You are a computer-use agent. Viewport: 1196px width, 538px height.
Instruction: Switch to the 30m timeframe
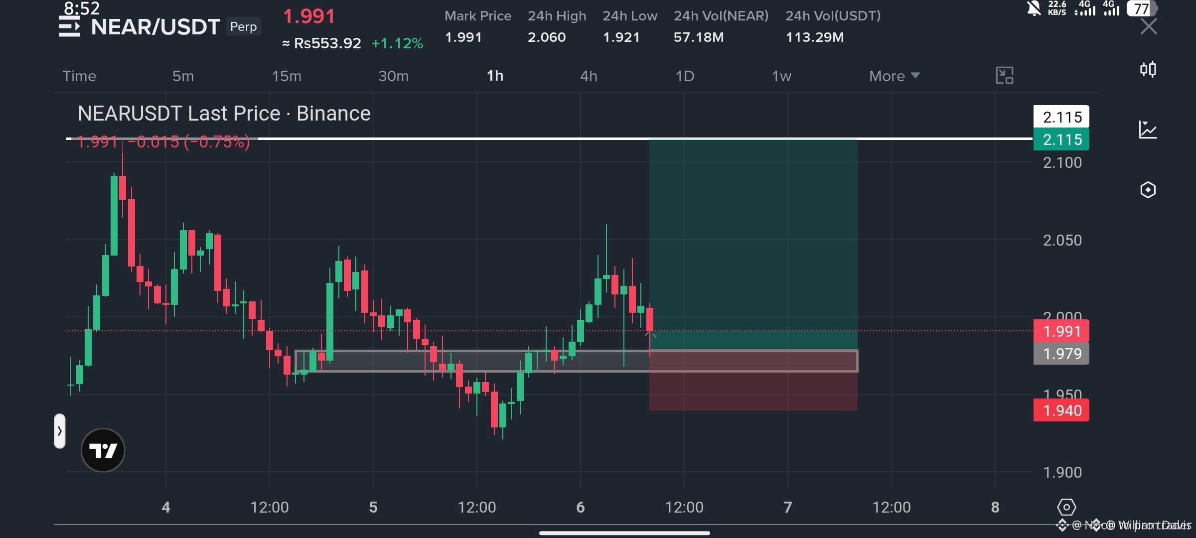393,76
